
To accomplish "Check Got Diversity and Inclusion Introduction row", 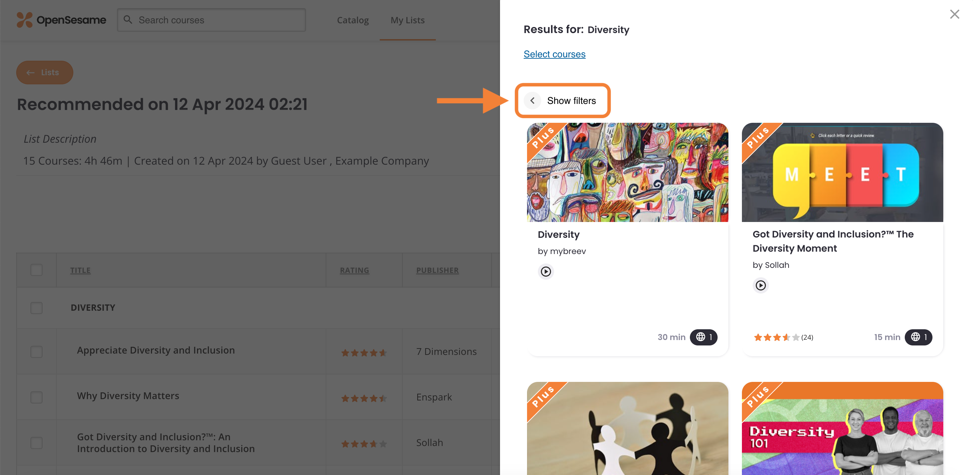I will 36,443.
